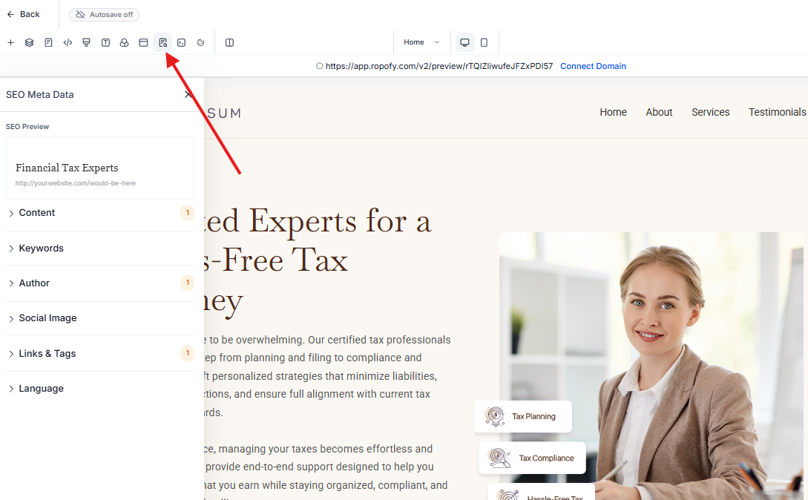This screenshot has width=808, height=500.
Task: Open the terminal console icon
Action: [181, 43]
